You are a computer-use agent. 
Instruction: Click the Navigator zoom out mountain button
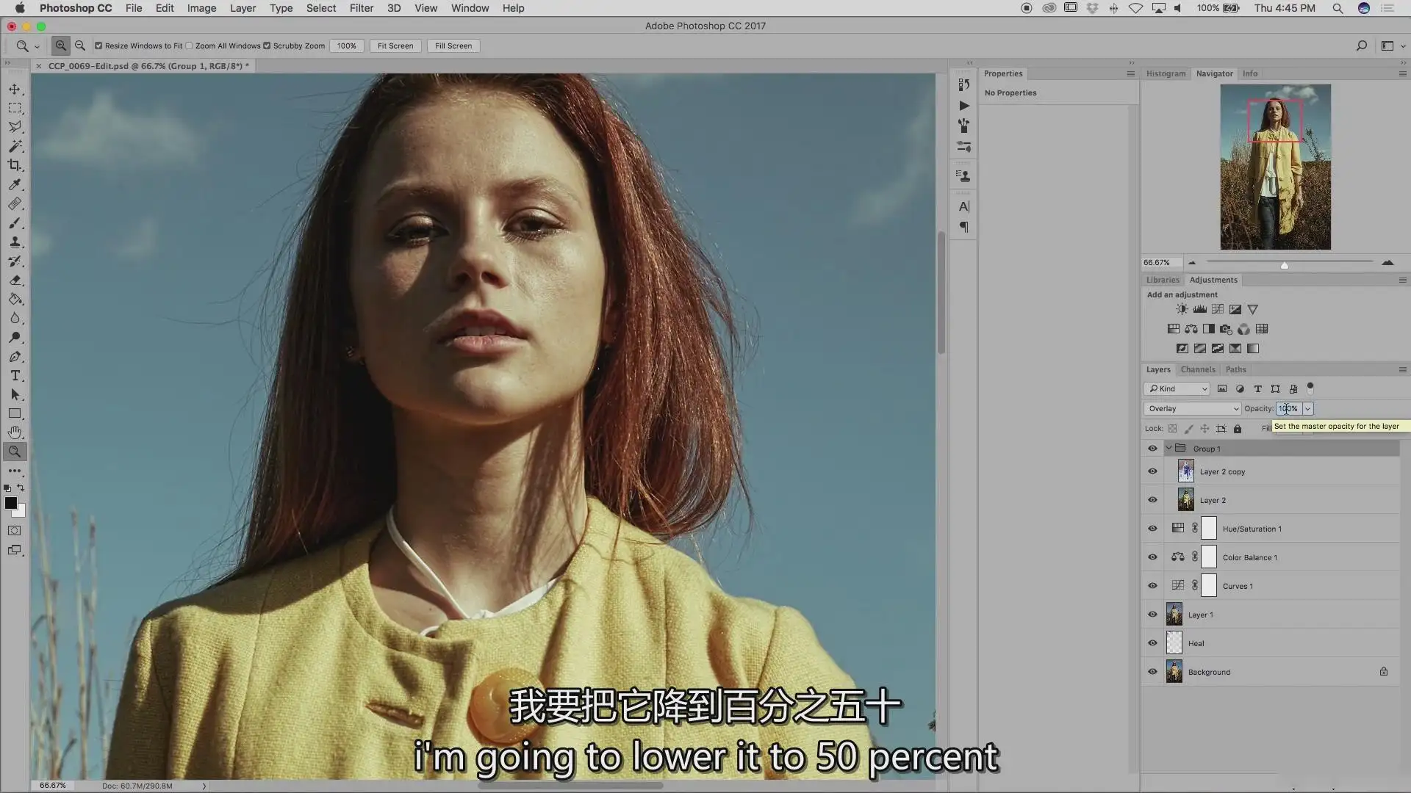1192,262
